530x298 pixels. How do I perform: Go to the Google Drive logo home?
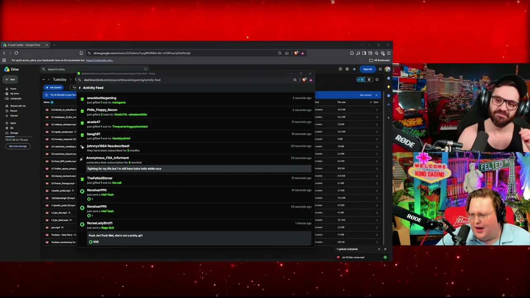[12, 69]
